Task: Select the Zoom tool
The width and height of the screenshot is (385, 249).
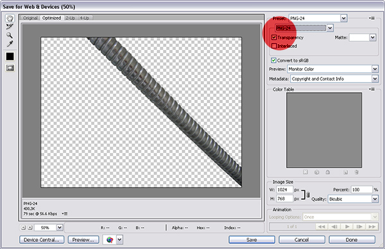Action: [10, 35]
